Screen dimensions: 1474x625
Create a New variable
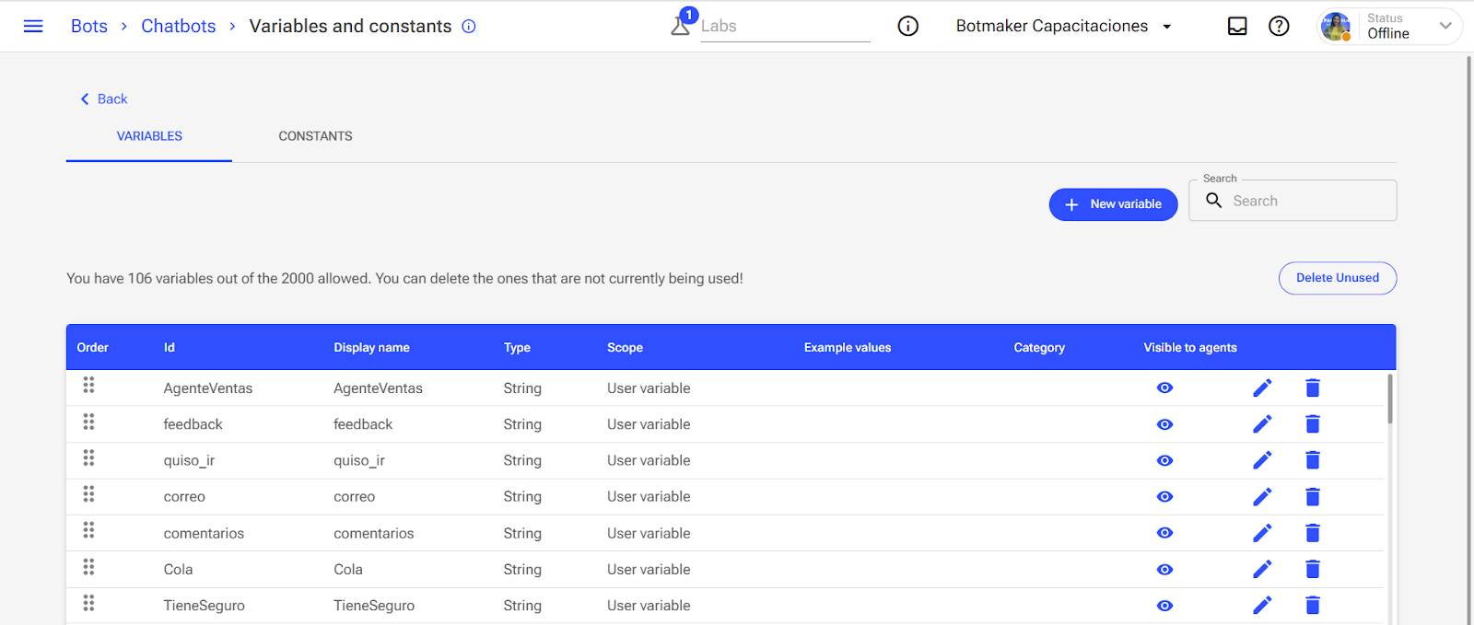pos(1113,204)
